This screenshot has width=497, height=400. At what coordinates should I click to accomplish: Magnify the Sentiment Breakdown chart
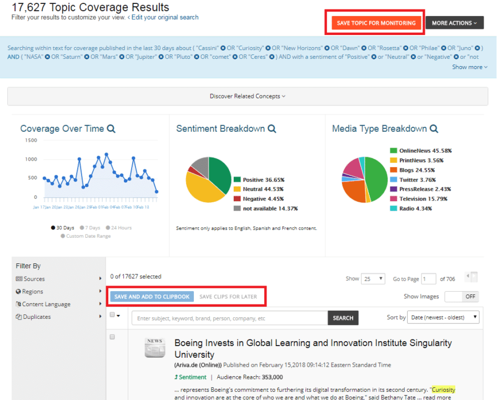pyautogui.click(x=272, y=129)
